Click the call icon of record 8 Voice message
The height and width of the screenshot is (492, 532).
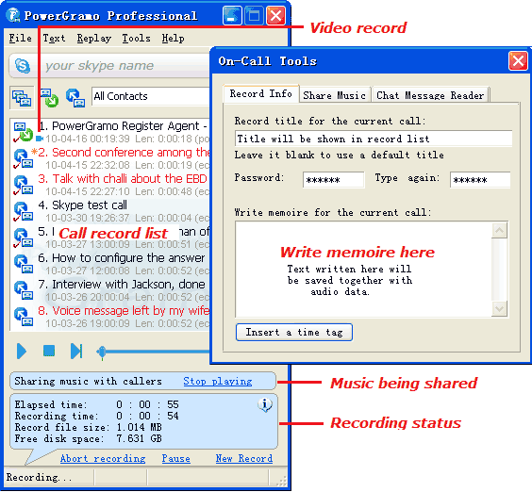(x=24, y=317)
